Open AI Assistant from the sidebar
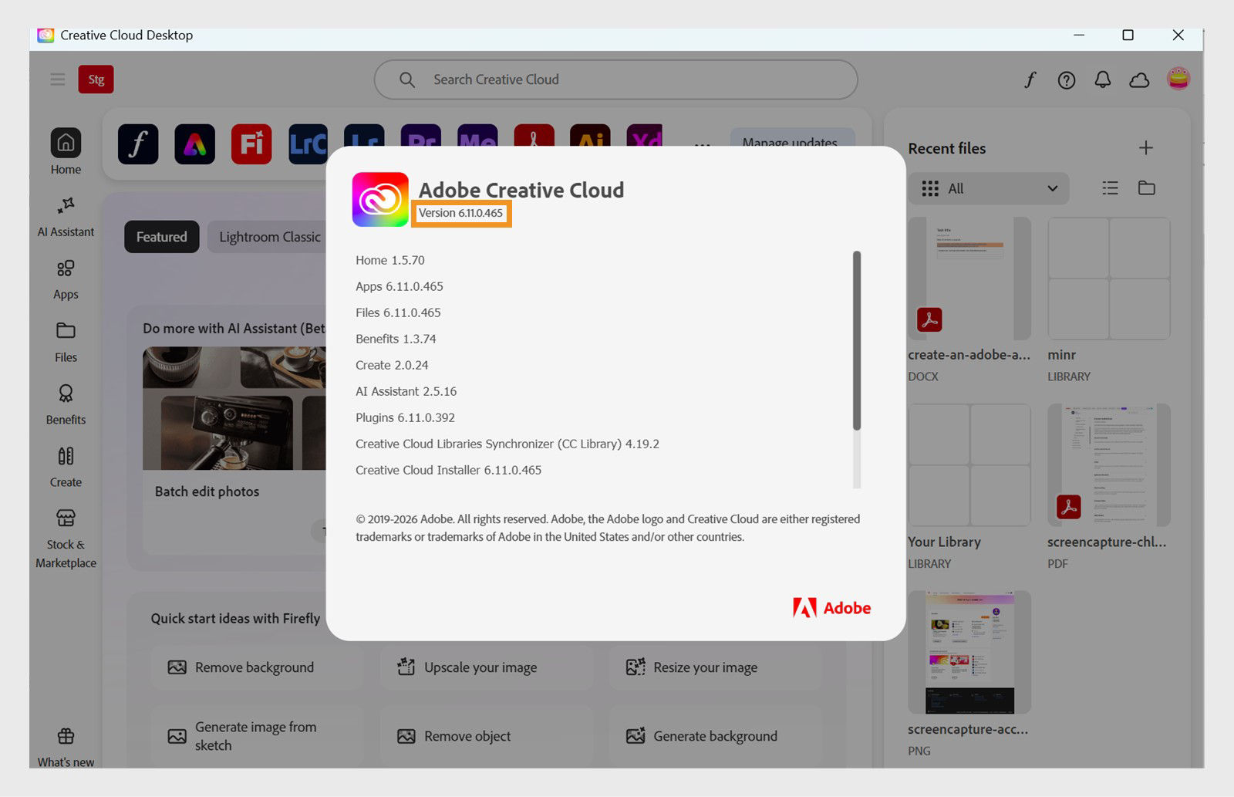This screenshot has height=797, width=1234. pyautogui.click(x=66, y=216)
